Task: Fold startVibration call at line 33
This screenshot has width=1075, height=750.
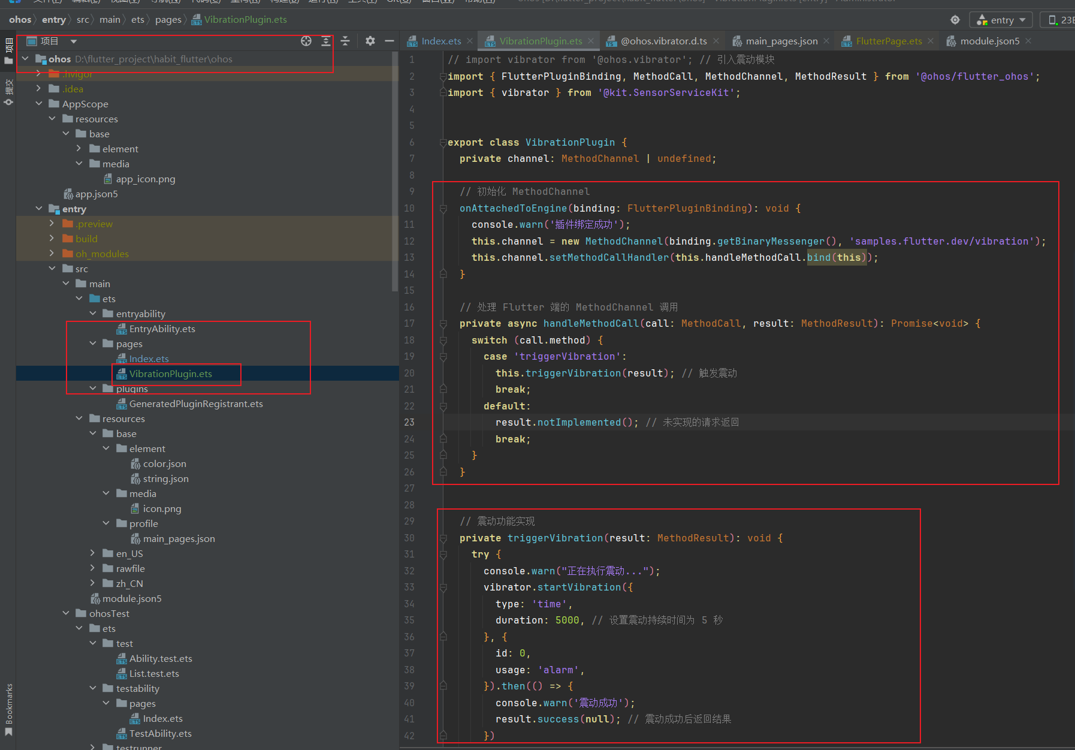Action: tap(443, 588)
